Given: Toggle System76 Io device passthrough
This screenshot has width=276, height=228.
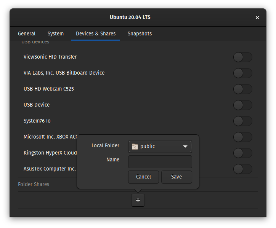Looking at the screenshot, I should pyautogui.click(x=242, y=121).
